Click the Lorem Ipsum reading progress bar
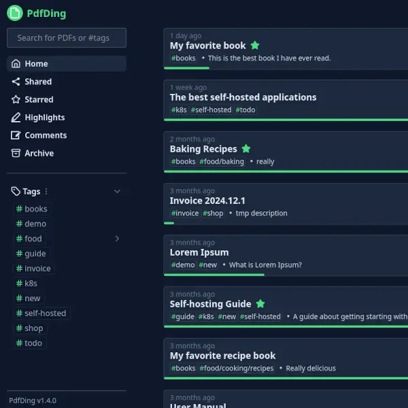Image resolution: width=408 pixels, height=408 pixels. [x=214, y=275]
